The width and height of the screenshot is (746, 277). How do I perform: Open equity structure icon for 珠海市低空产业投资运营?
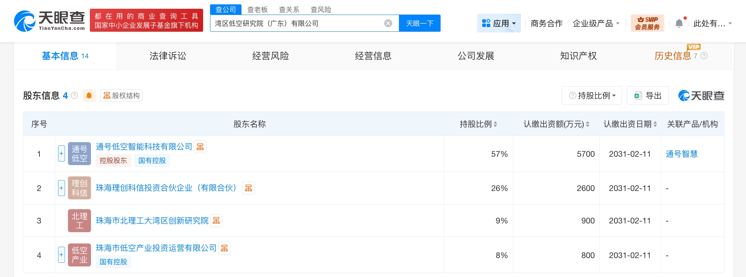[224, 248]
